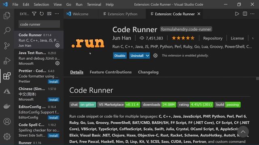Open the Run menu
This screenshot has width=259, height=145.
coord(79,4)
